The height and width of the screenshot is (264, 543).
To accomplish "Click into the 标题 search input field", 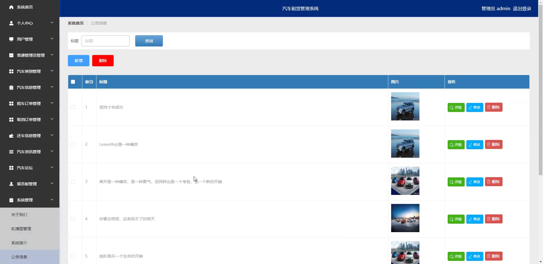I will [105, 41].
